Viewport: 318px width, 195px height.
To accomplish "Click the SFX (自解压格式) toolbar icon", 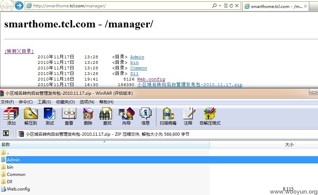I will (210, 116).
